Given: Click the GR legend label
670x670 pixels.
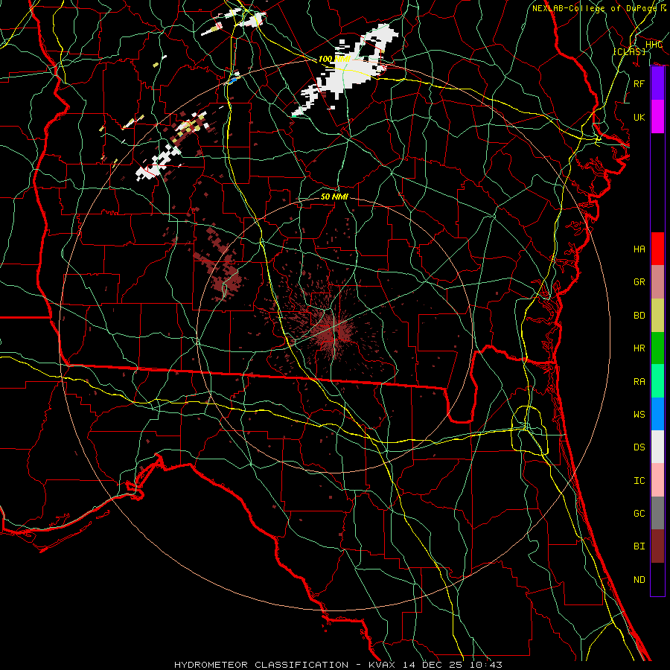Looking at the screenshot, I should click(x=639, y=282).
